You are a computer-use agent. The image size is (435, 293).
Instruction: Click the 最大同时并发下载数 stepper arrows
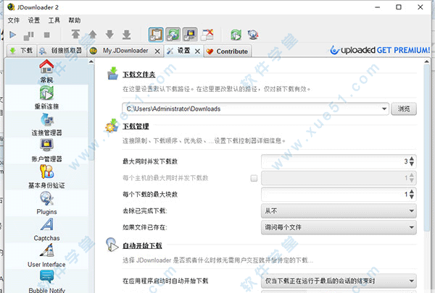[x=411, y=161]
